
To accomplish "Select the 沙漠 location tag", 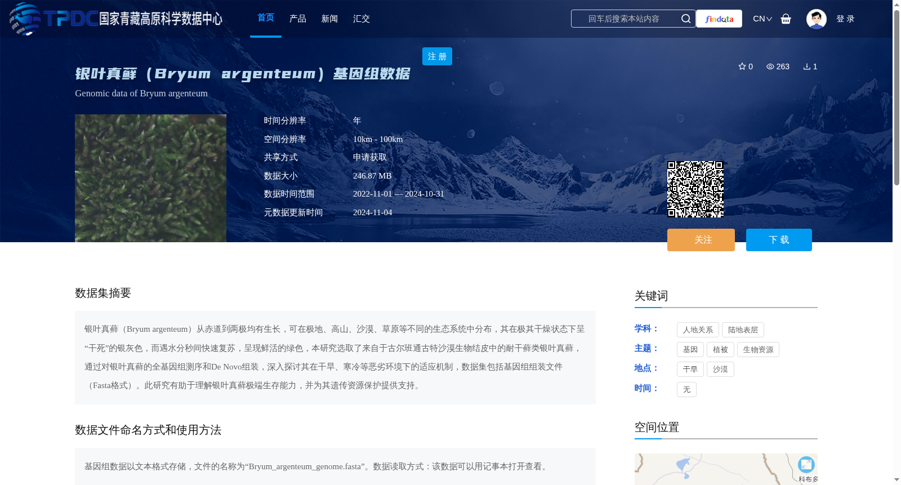I will 720,370.
